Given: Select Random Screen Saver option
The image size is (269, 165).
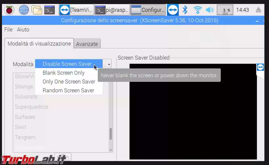Looking at the screenshot, I should (x=69, y=90).
